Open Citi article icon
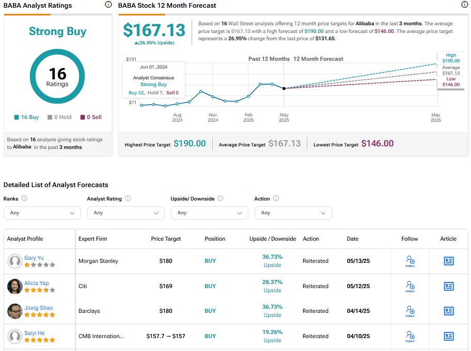The image size is (471, 351). 449,286
